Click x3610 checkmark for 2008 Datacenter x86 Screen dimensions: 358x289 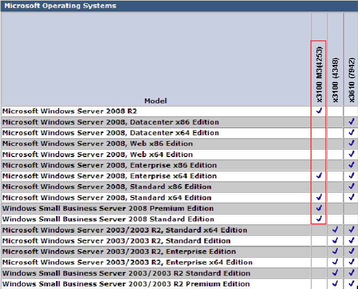(352, 121)
